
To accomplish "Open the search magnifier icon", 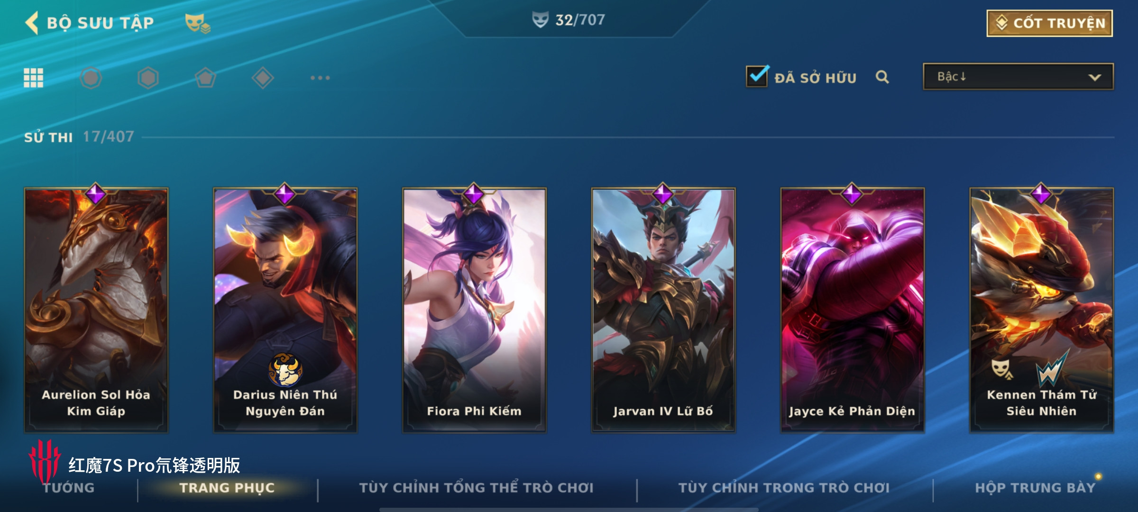I will [882, 77].
